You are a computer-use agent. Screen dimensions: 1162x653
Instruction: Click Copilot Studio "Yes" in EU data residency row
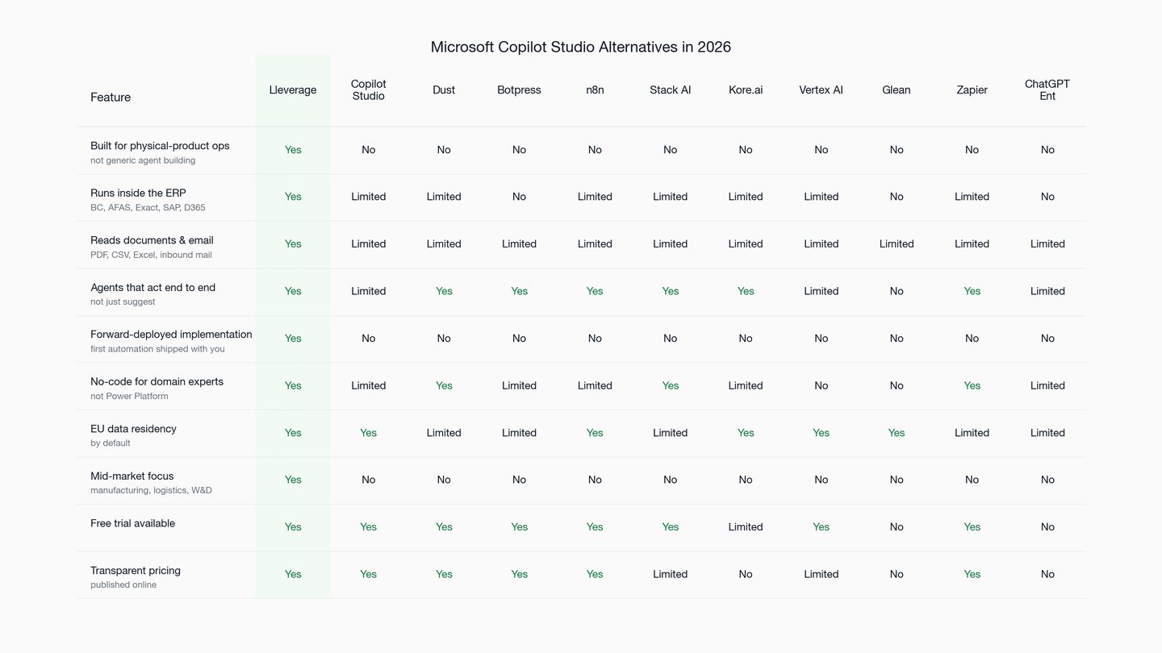(369, 433)
